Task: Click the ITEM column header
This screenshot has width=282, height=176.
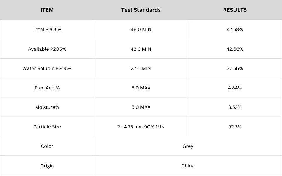Action: pos(47,10)
